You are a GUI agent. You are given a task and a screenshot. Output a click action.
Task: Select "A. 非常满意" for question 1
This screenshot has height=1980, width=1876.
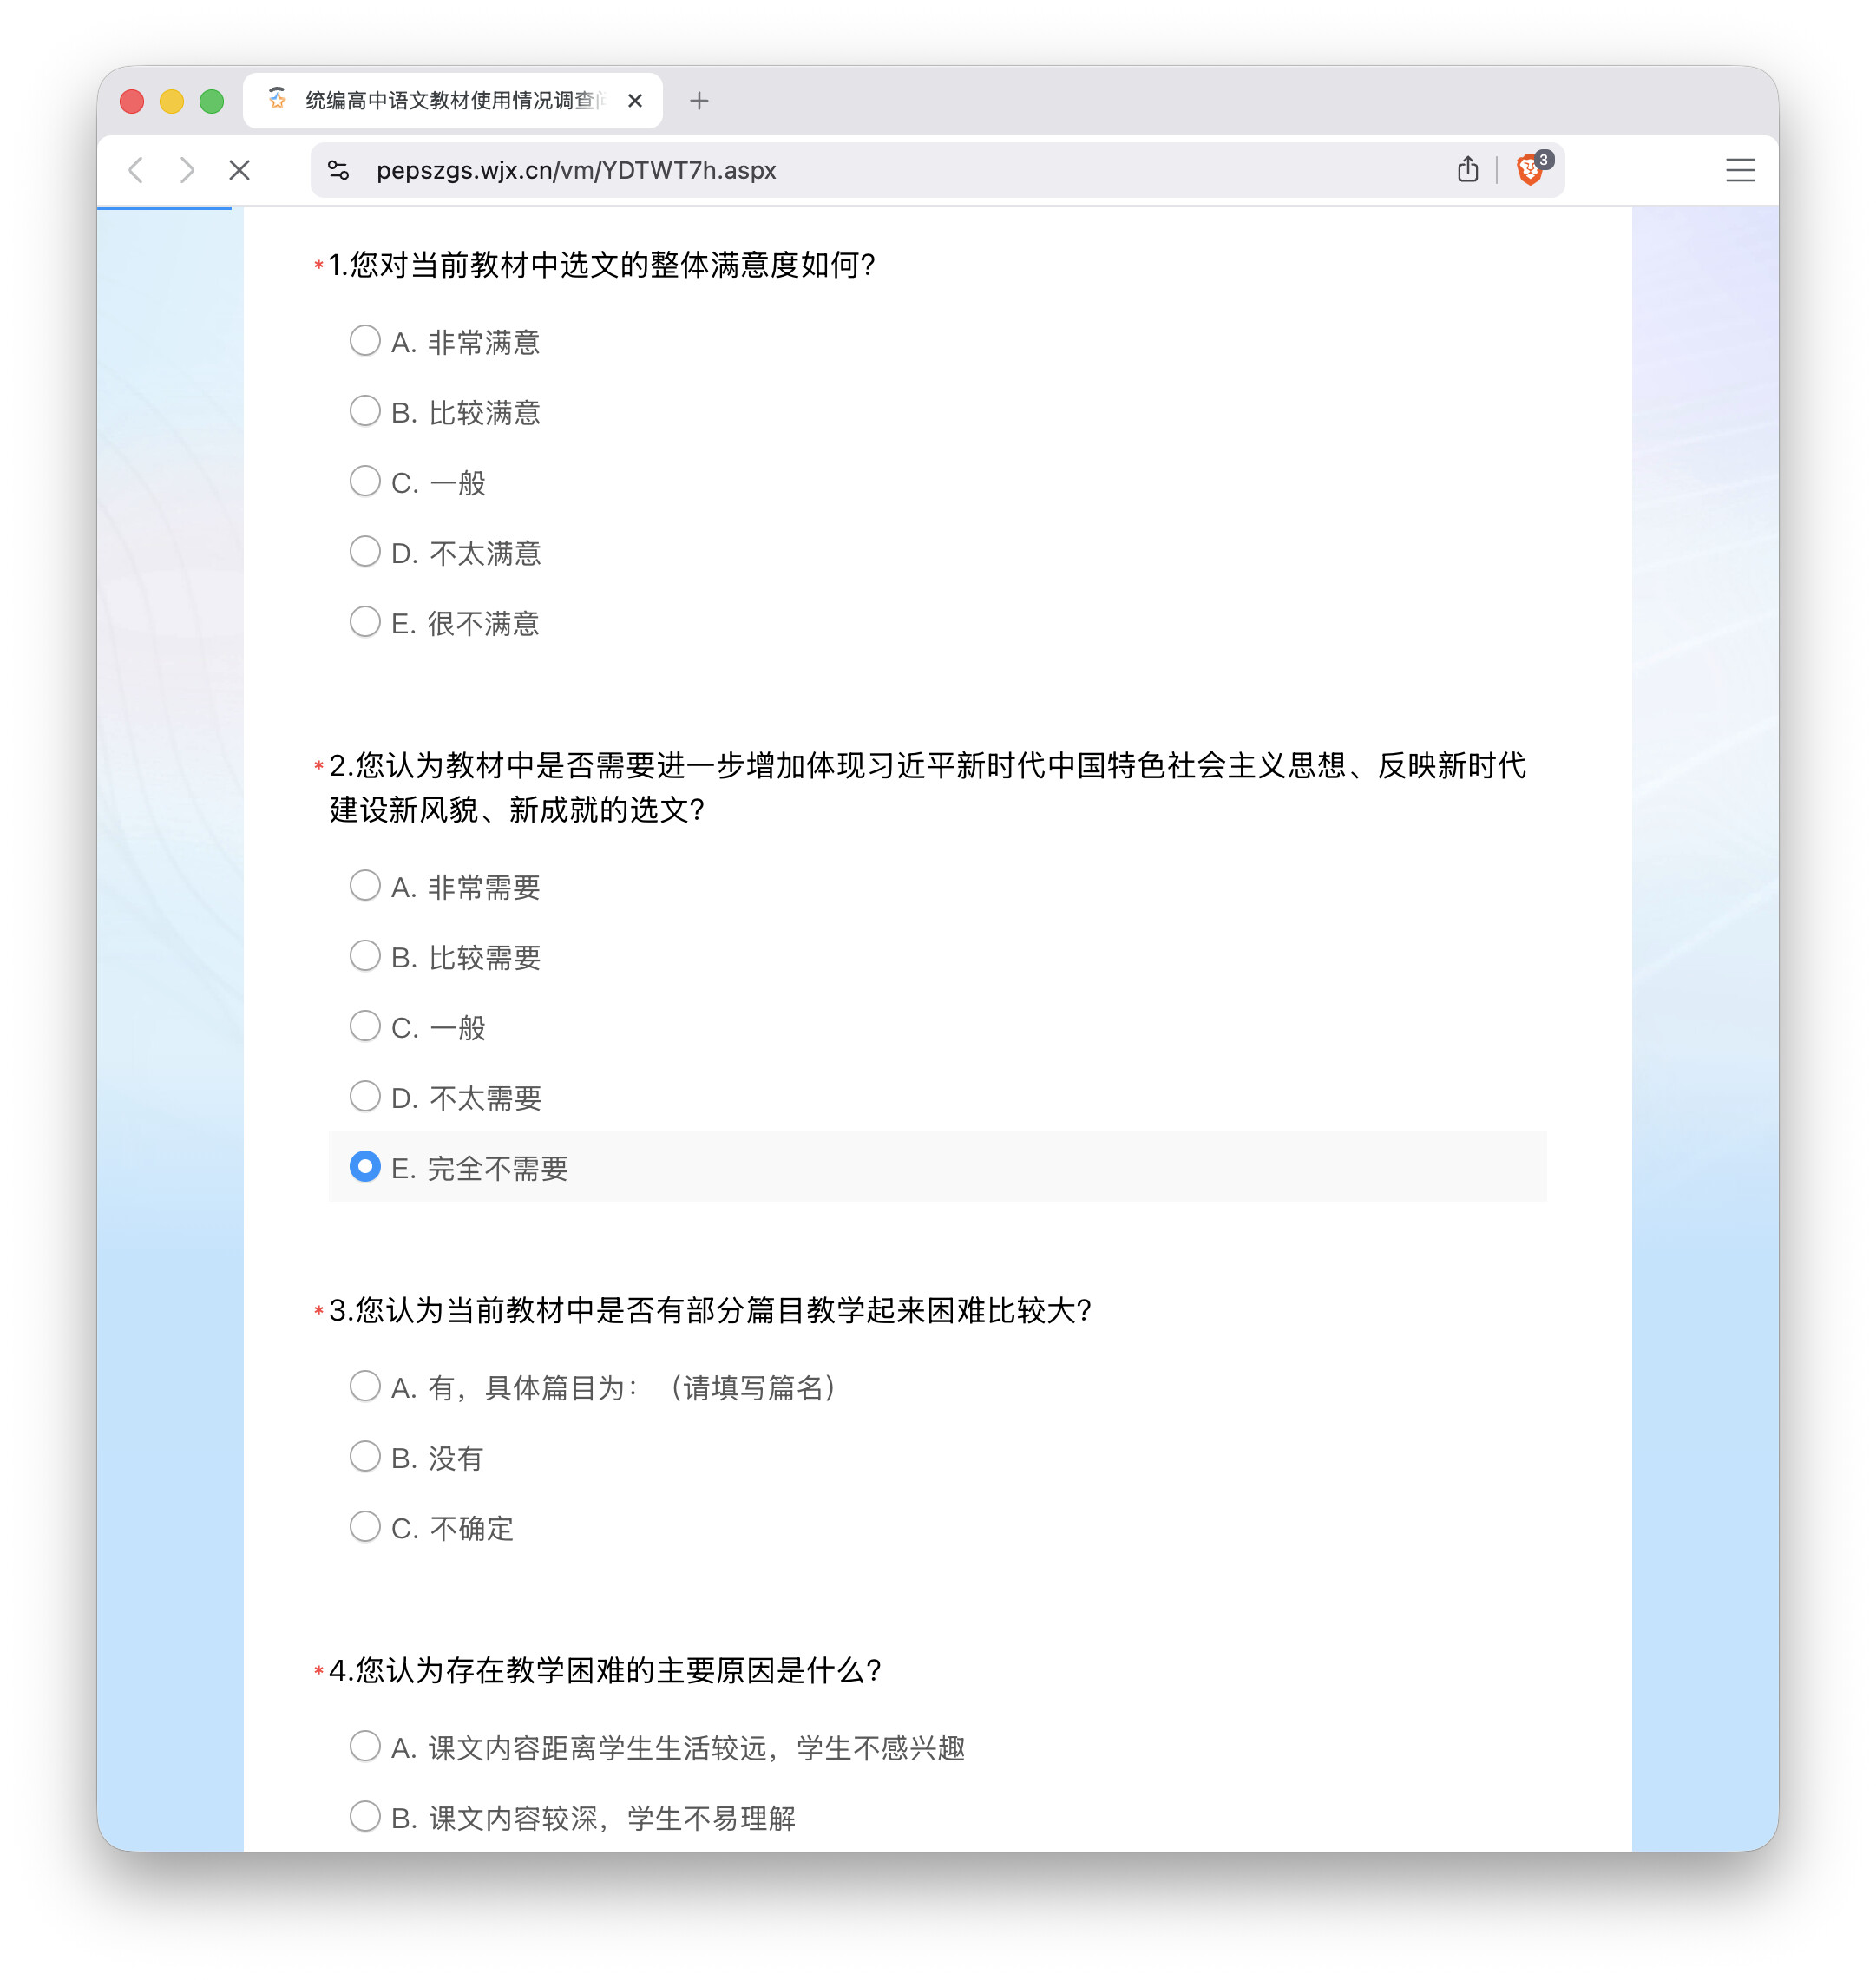(x=366, y=340)
